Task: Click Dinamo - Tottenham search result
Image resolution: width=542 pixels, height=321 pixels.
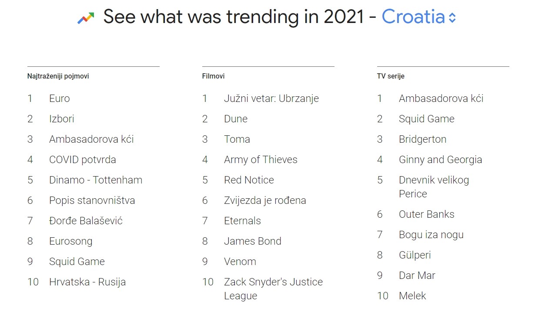Action: (x=96, y=180)
